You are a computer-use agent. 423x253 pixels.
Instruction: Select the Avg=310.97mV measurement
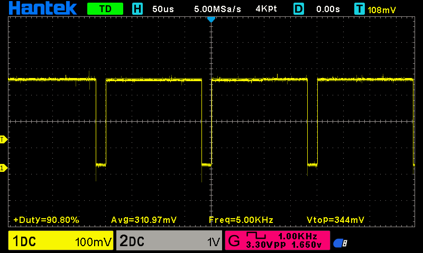pyautogui.click(x=144, y=219)
